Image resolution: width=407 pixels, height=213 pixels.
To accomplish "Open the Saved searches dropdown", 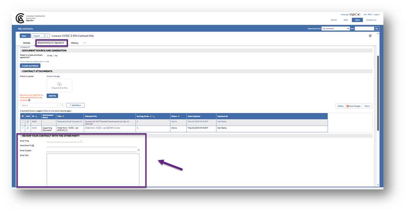I will click(x=335, y=29).
